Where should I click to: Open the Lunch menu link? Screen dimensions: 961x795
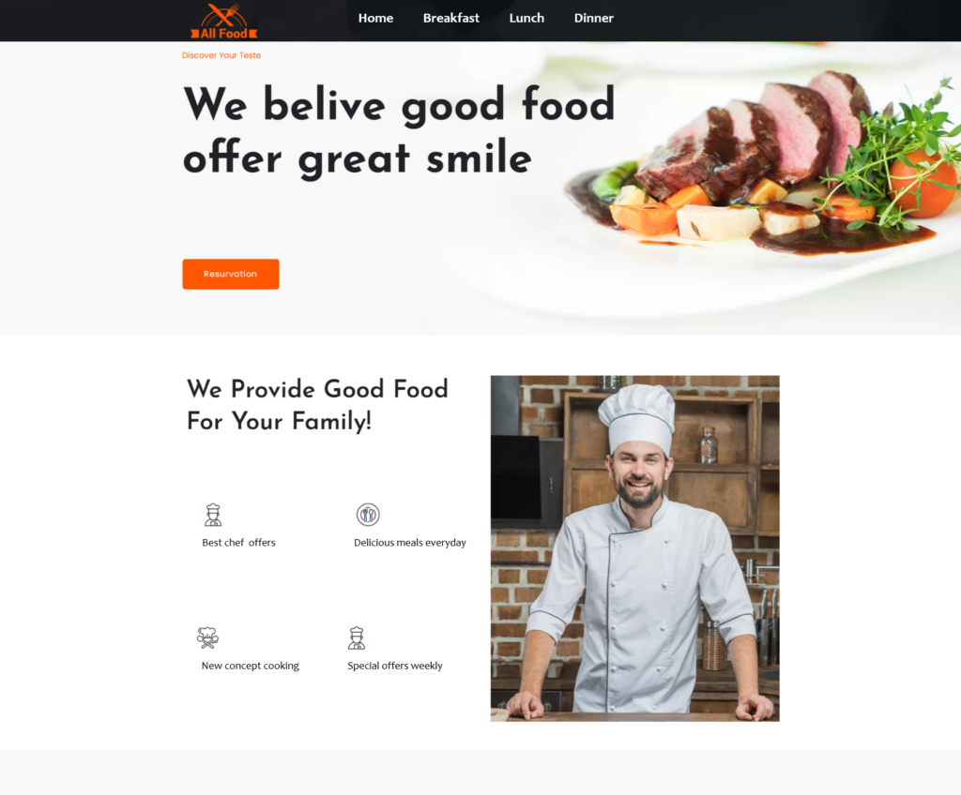pyautogui.click(x=526, y=19)
